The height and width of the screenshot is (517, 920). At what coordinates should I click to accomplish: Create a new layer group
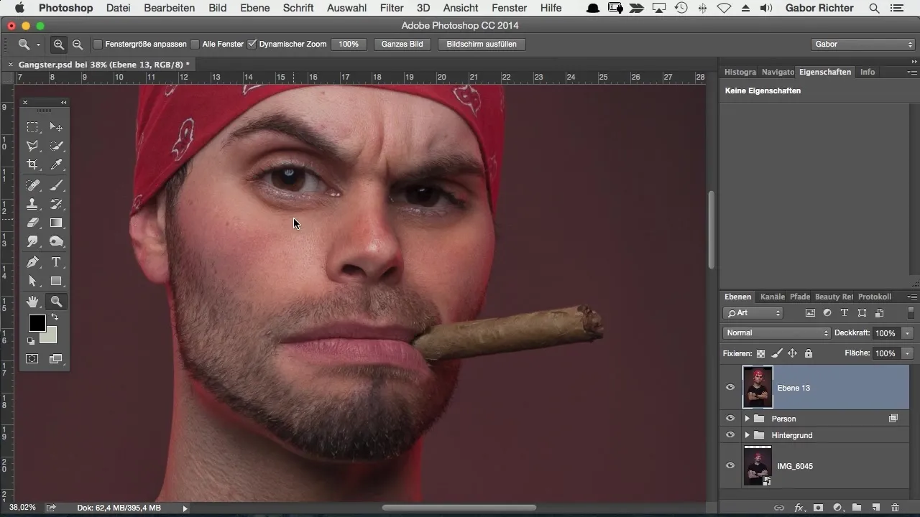(857, 508)
